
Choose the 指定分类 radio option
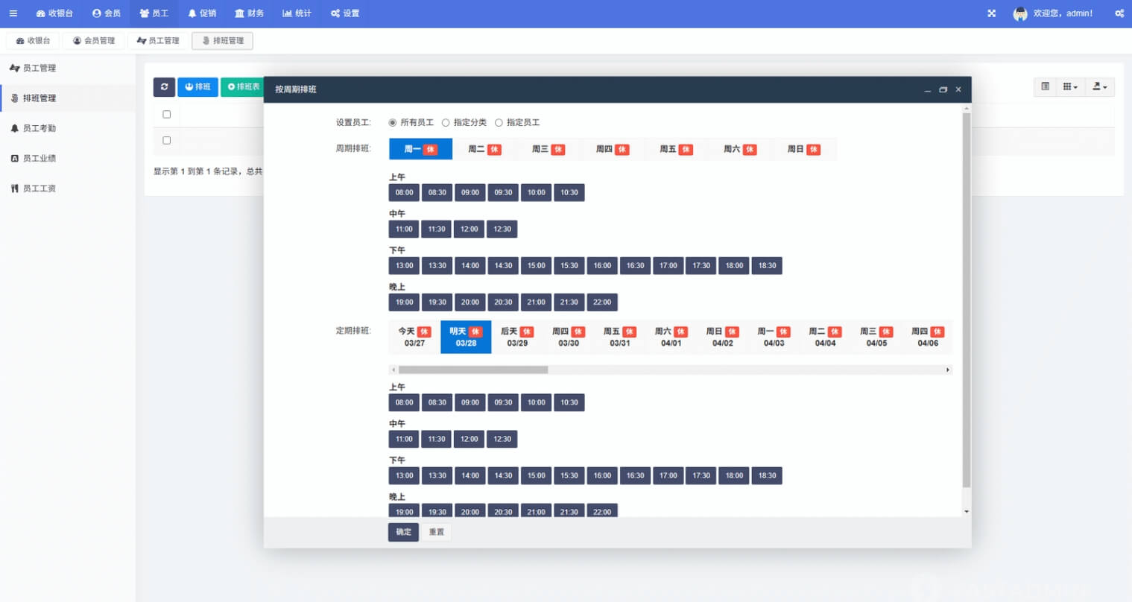(x=446, y=123)
